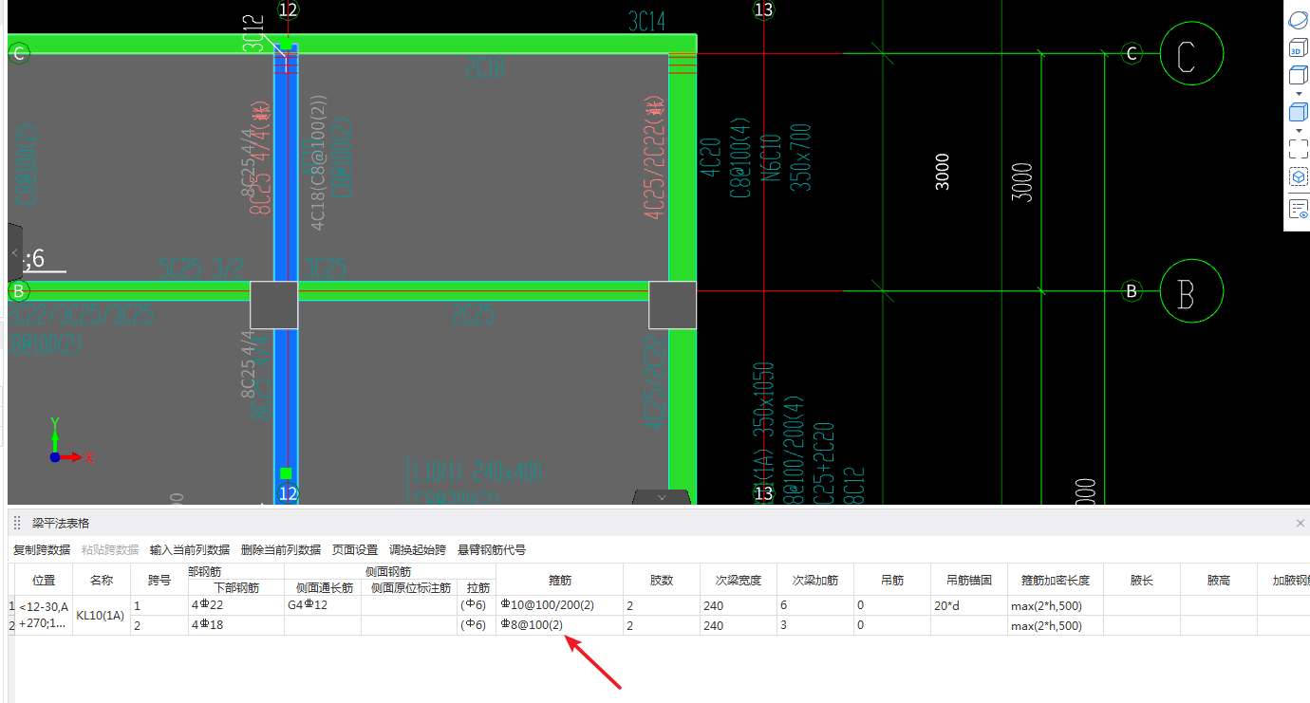Open the display settings list-eye icon
The image size is (1310, 703).
[x=1298, y=209]
